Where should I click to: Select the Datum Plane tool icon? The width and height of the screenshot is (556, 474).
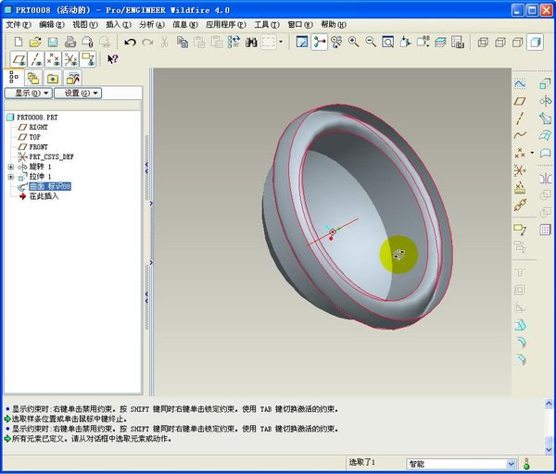(519, 100)
